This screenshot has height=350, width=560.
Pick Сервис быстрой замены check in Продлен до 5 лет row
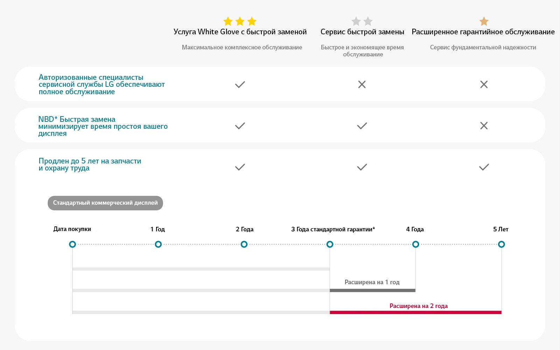point(362,167)
